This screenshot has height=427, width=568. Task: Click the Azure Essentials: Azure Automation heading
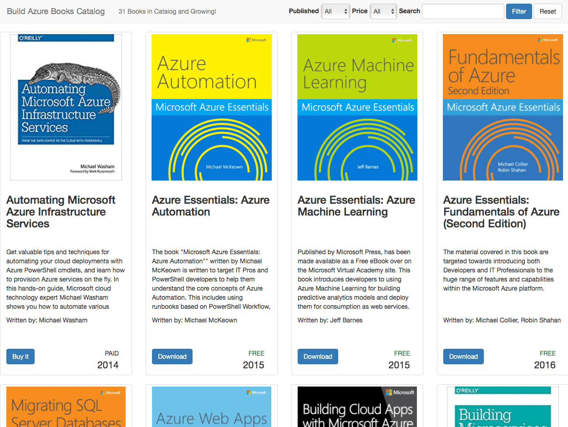[x=211, y=206]
